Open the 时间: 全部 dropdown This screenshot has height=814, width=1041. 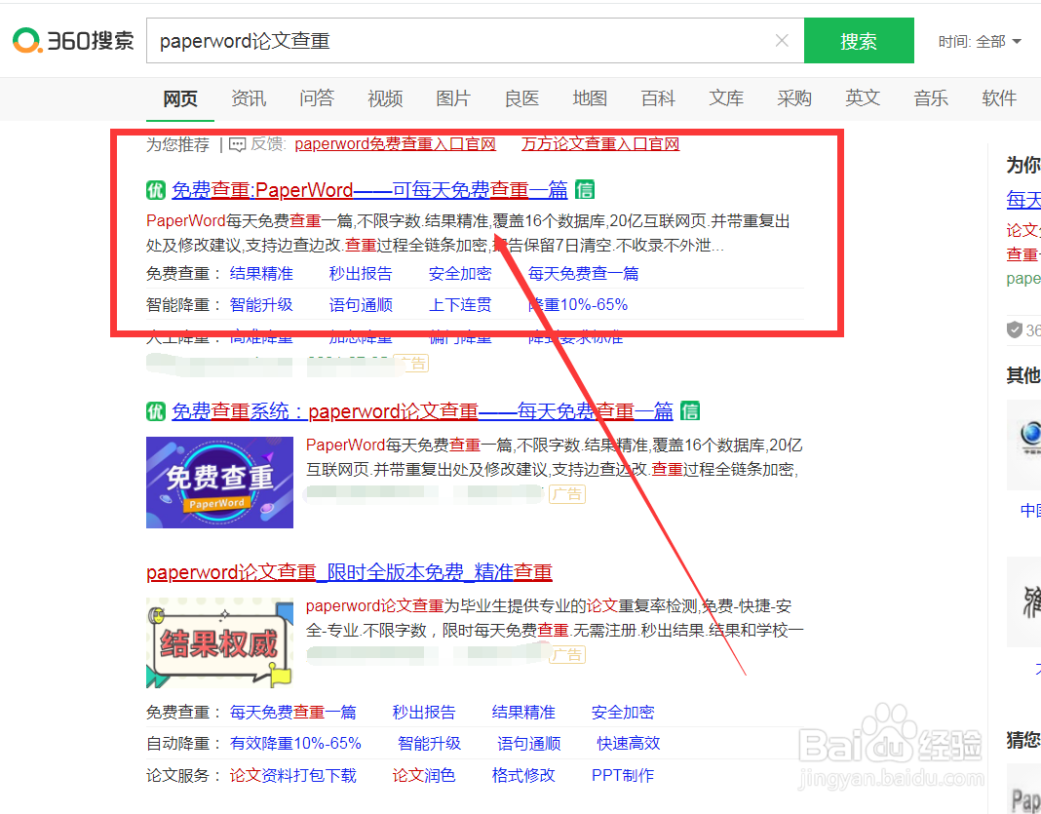[x=980, y=41]
